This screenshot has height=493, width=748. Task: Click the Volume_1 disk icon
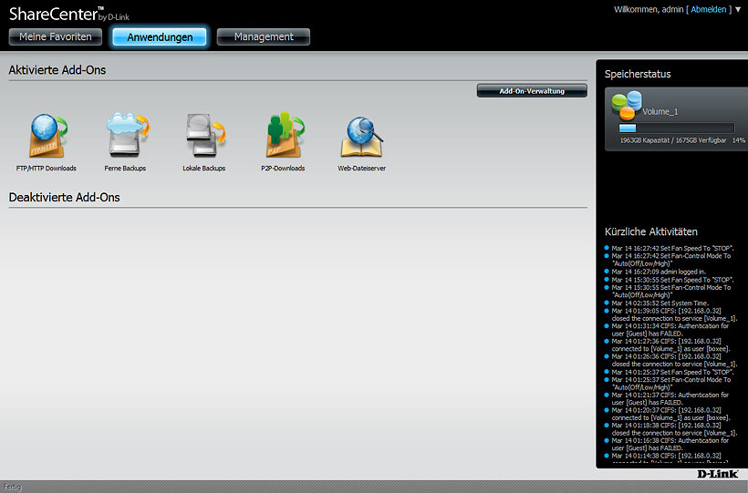627,106
